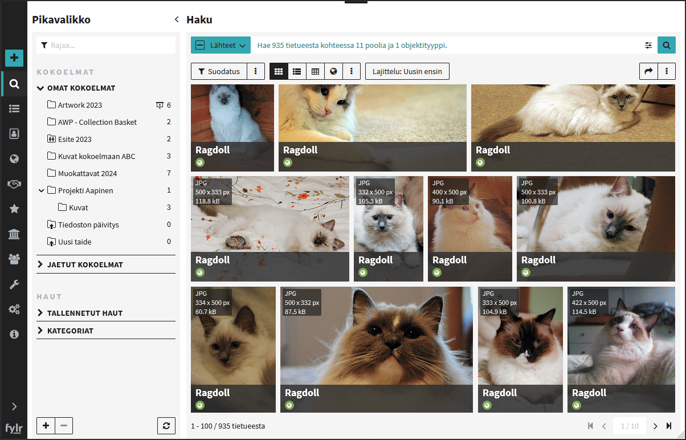Image resolution: width=686 pixels, height=440 pixels.
Task: Click the plus icon in the left navigation bar
Action: coord(14,58)
